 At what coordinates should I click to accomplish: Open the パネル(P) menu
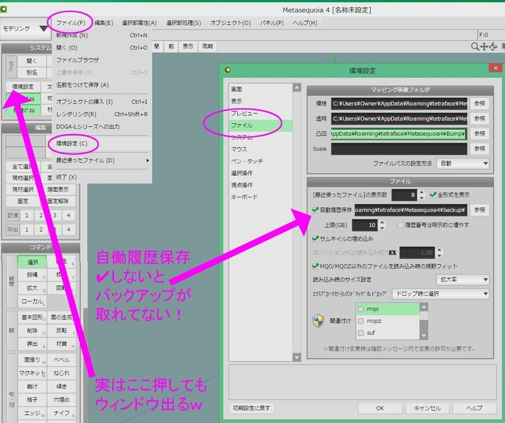272,23
